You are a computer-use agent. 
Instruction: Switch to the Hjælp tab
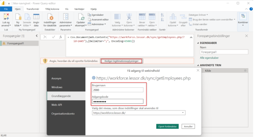(94, 9)
